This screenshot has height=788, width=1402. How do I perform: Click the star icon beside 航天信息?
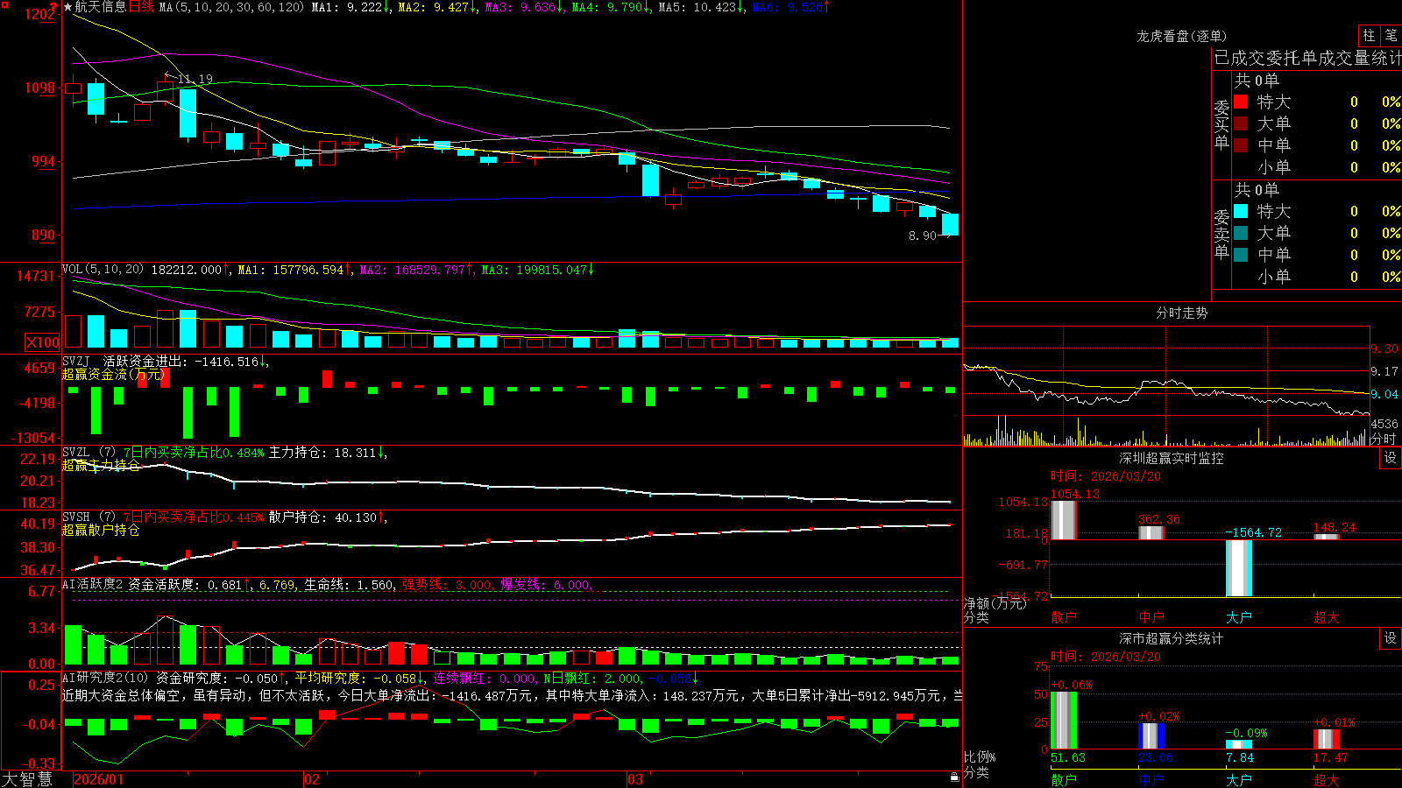pyautogui.click(x=67, y=7)
